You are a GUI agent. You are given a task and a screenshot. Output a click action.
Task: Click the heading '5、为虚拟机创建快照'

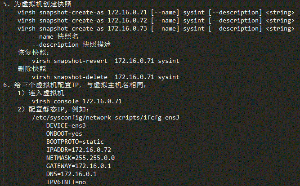(x=37, y=4)
